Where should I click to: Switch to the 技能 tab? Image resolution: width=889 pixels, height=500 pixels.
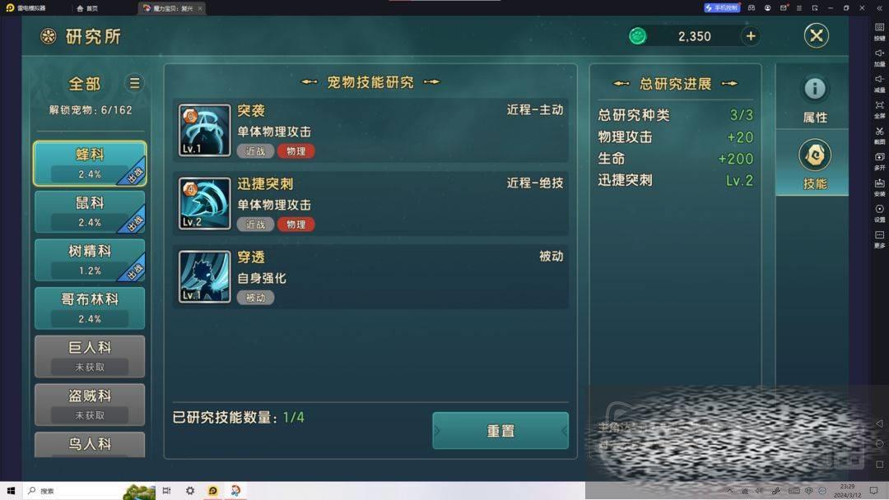click(815, 163)
